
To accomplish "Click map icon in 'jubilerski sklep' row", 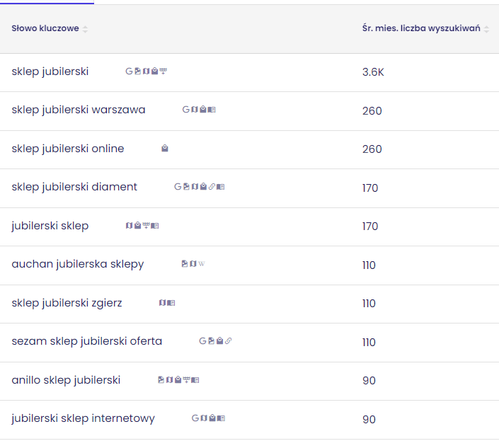I will click(x=130, y=226).
